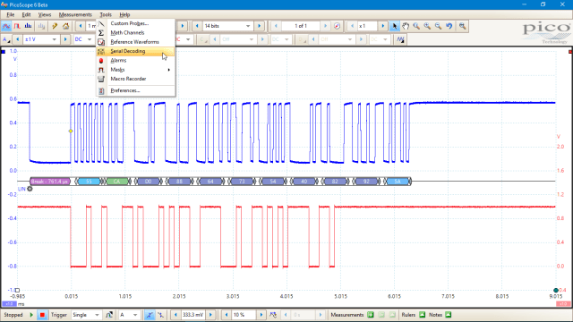Add a measurement with green plus button
The image size is (573, 322).
coord(371,315)
